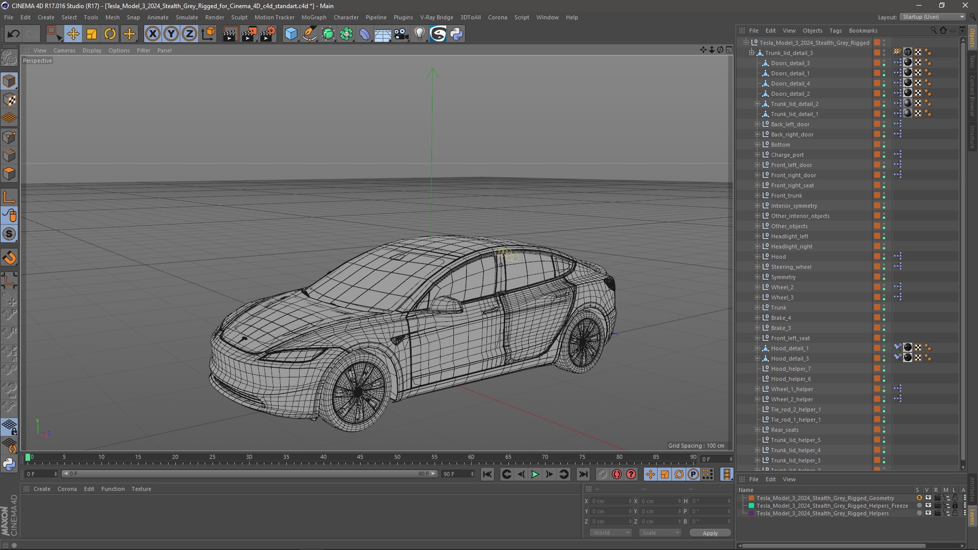The image size is (978, 550).
Task: Open the viewport Cameras menu
Action: click(x=64, y=50)
